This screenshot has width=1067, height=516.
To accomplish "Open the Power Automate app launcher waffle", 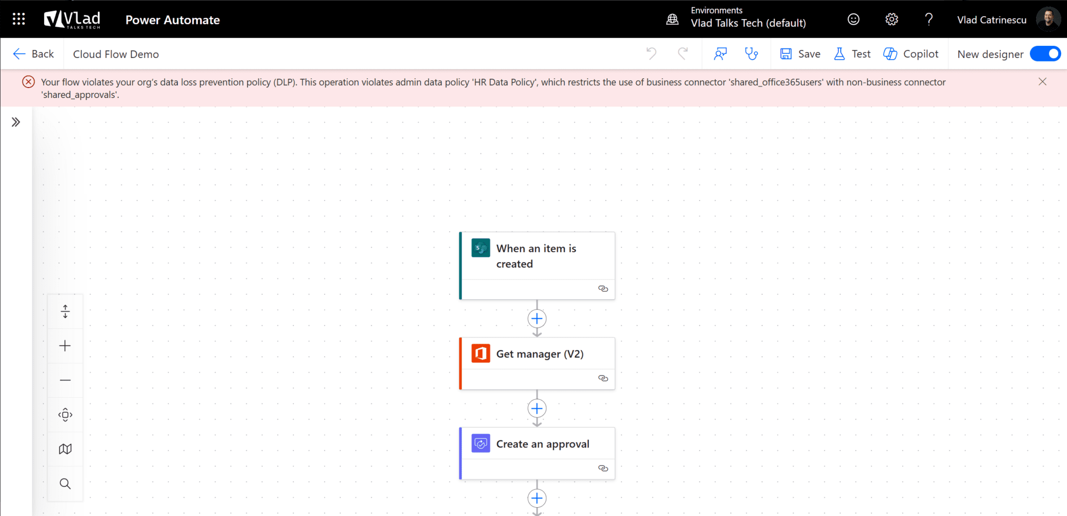I will coord(18,19).
